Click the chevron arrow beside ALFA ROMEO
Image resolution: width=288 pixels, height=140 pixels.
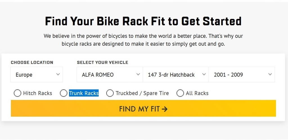(138, 74)
